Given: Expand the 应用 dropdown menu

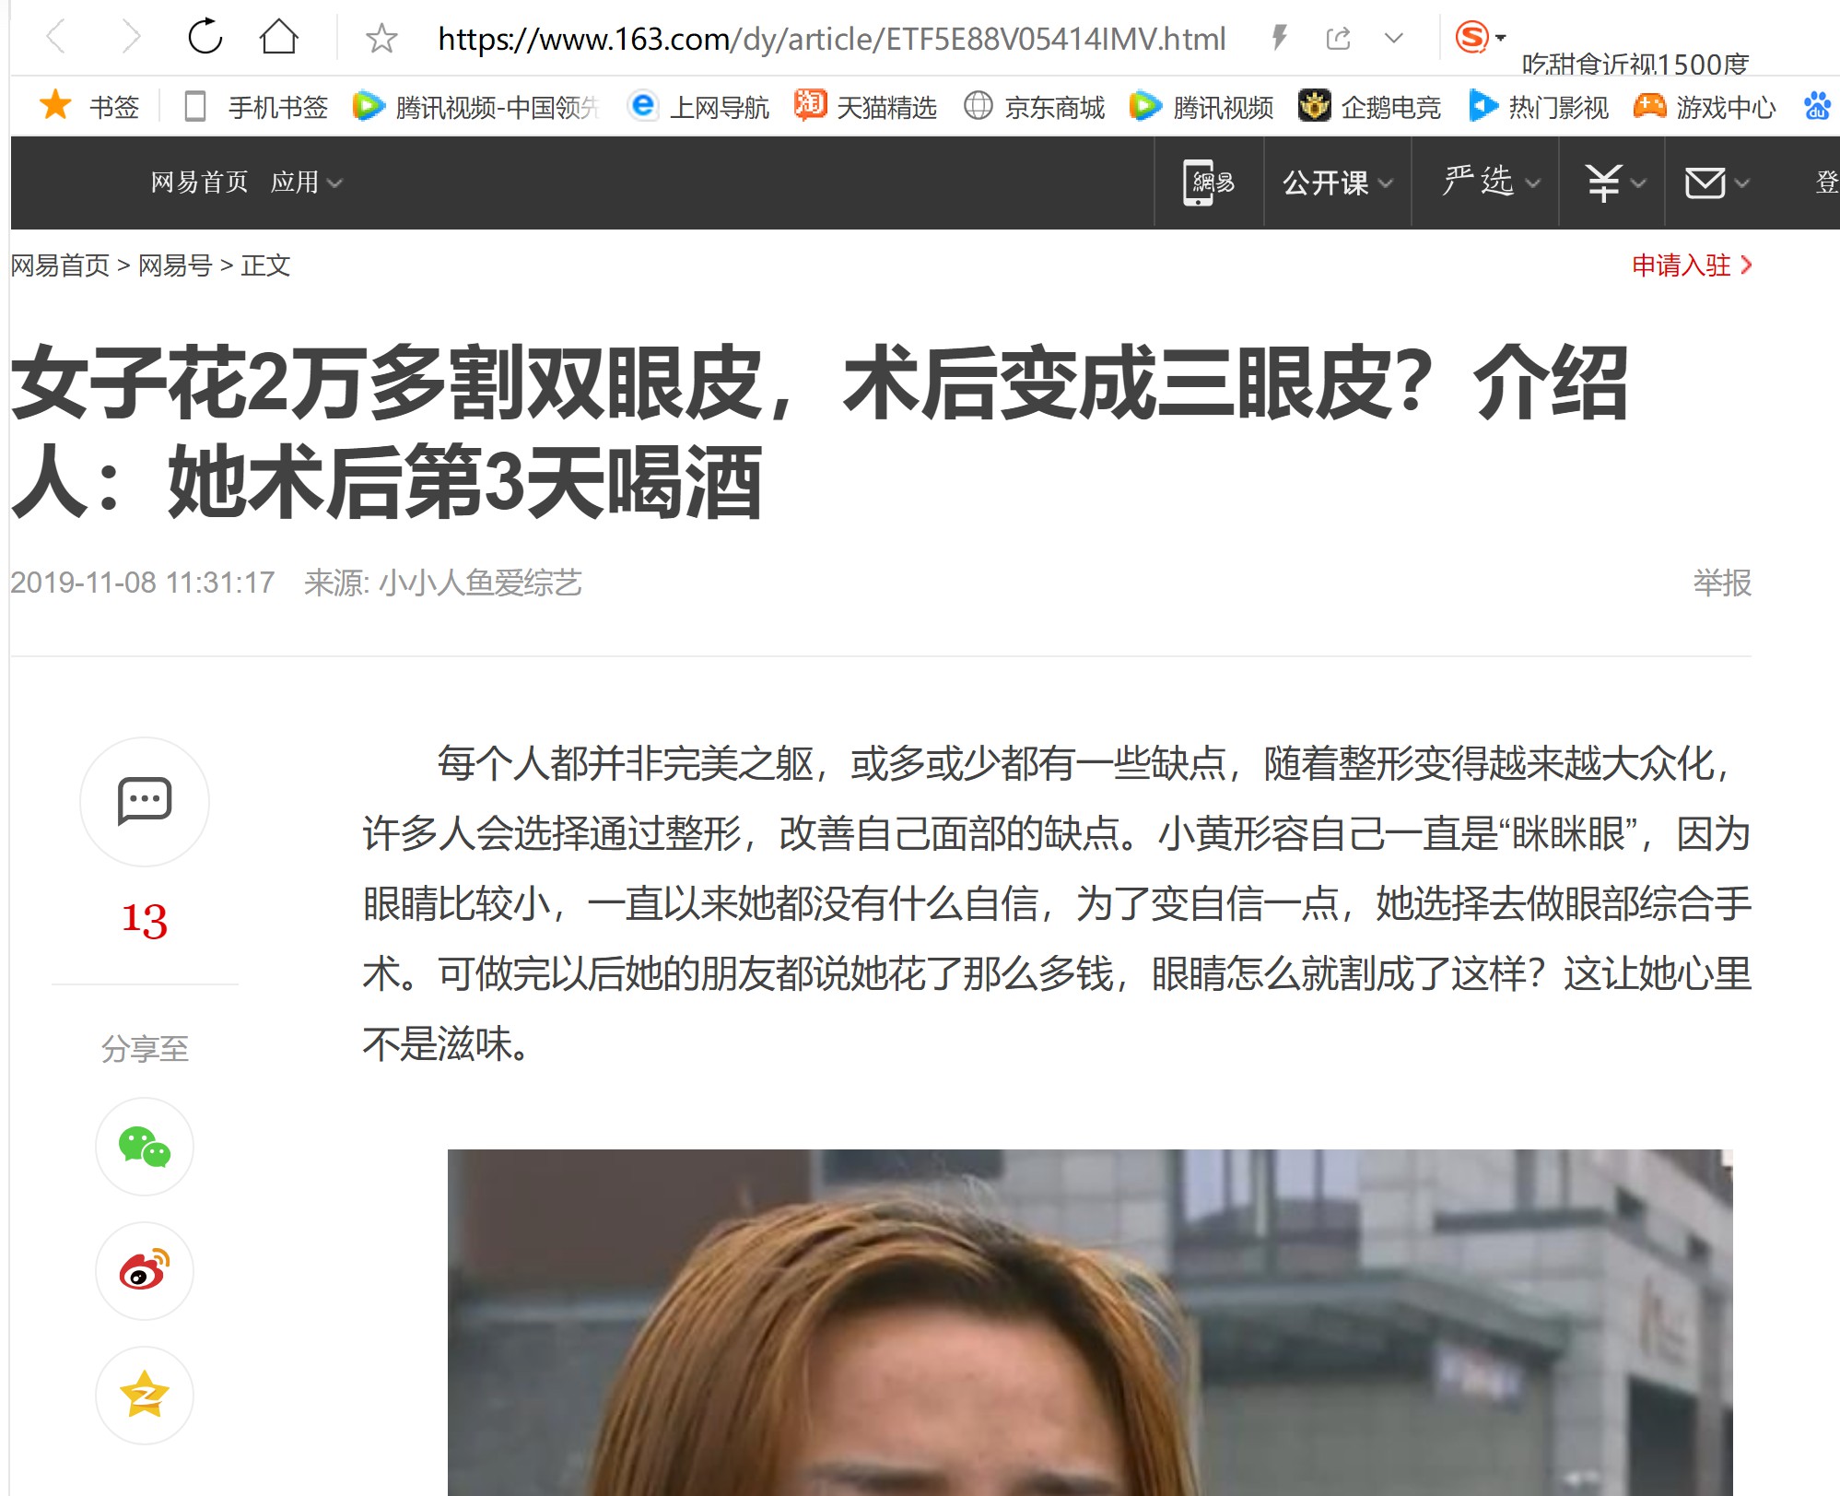Looking at the screenshot, I should tap(306, 182).
